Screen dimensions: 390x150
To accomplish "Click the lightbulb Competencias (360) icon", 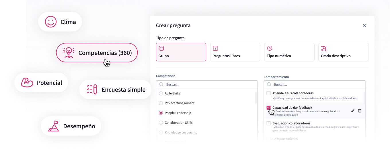I will [69, 53].
